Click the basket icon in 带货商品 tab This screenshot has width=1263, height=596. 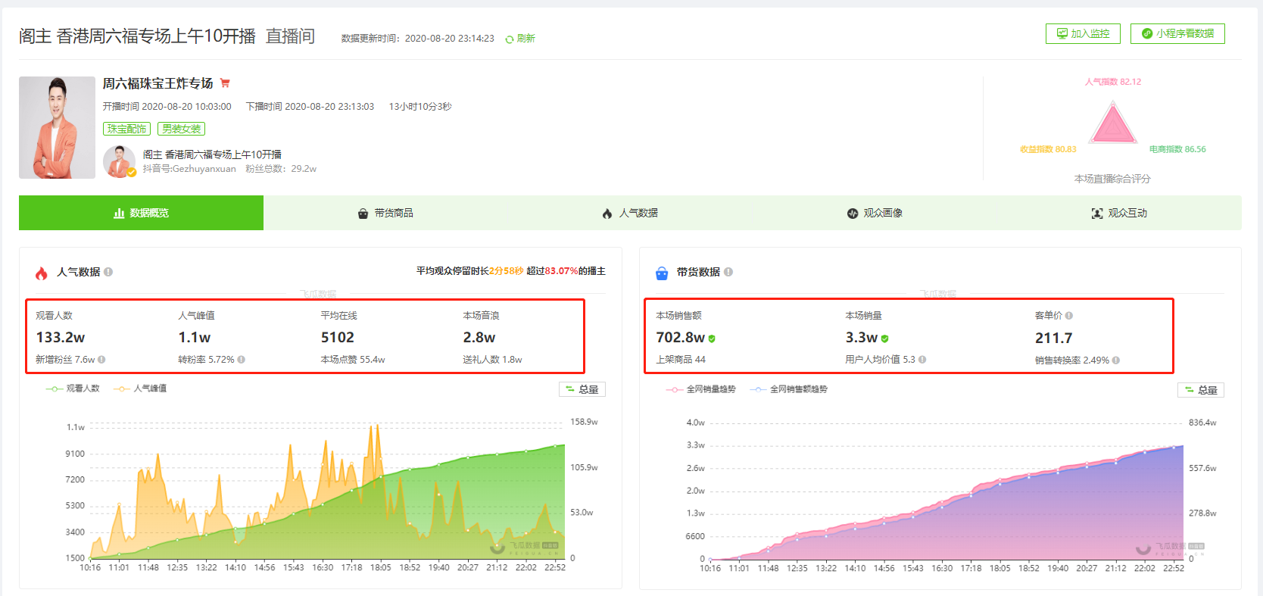363,214
